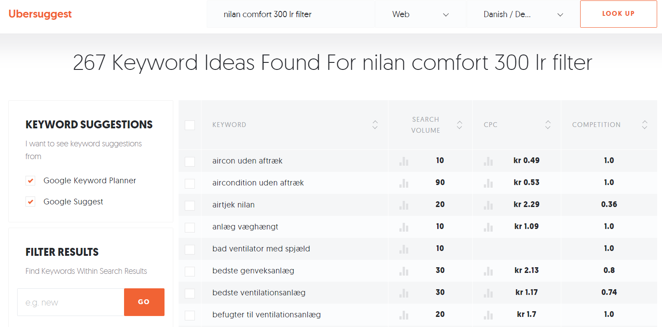Sort by Competition using the arrow icon
Viewport: 662px width, 327px height.
click(644, 125)
